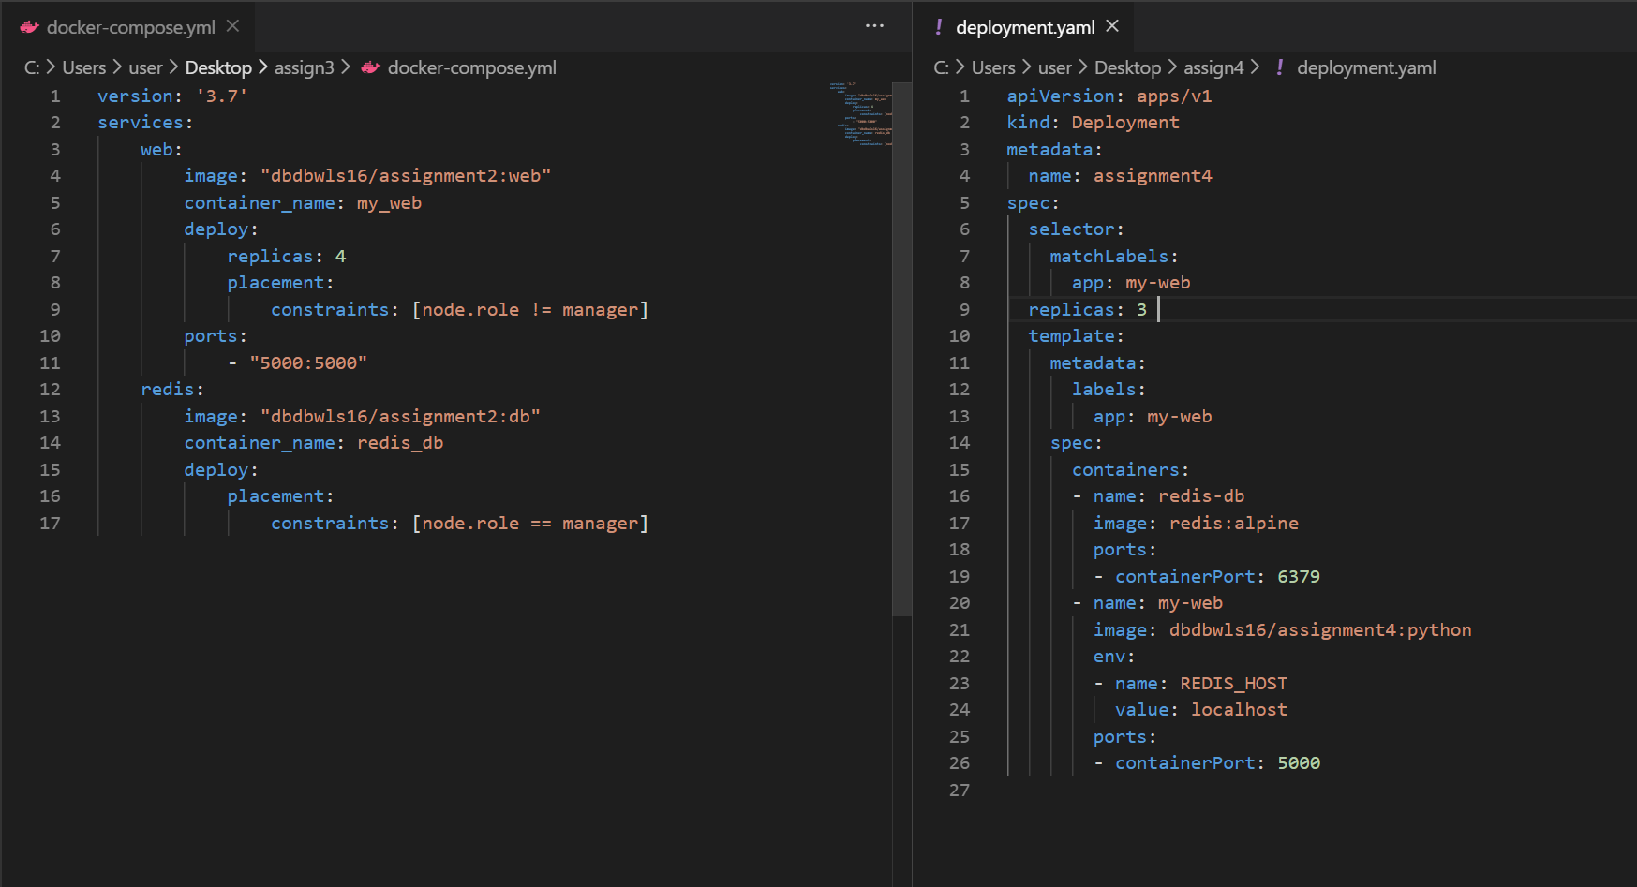Click line number 17 in docker-compose.yml
The image size is (1637, 887).
pos(50,523)
